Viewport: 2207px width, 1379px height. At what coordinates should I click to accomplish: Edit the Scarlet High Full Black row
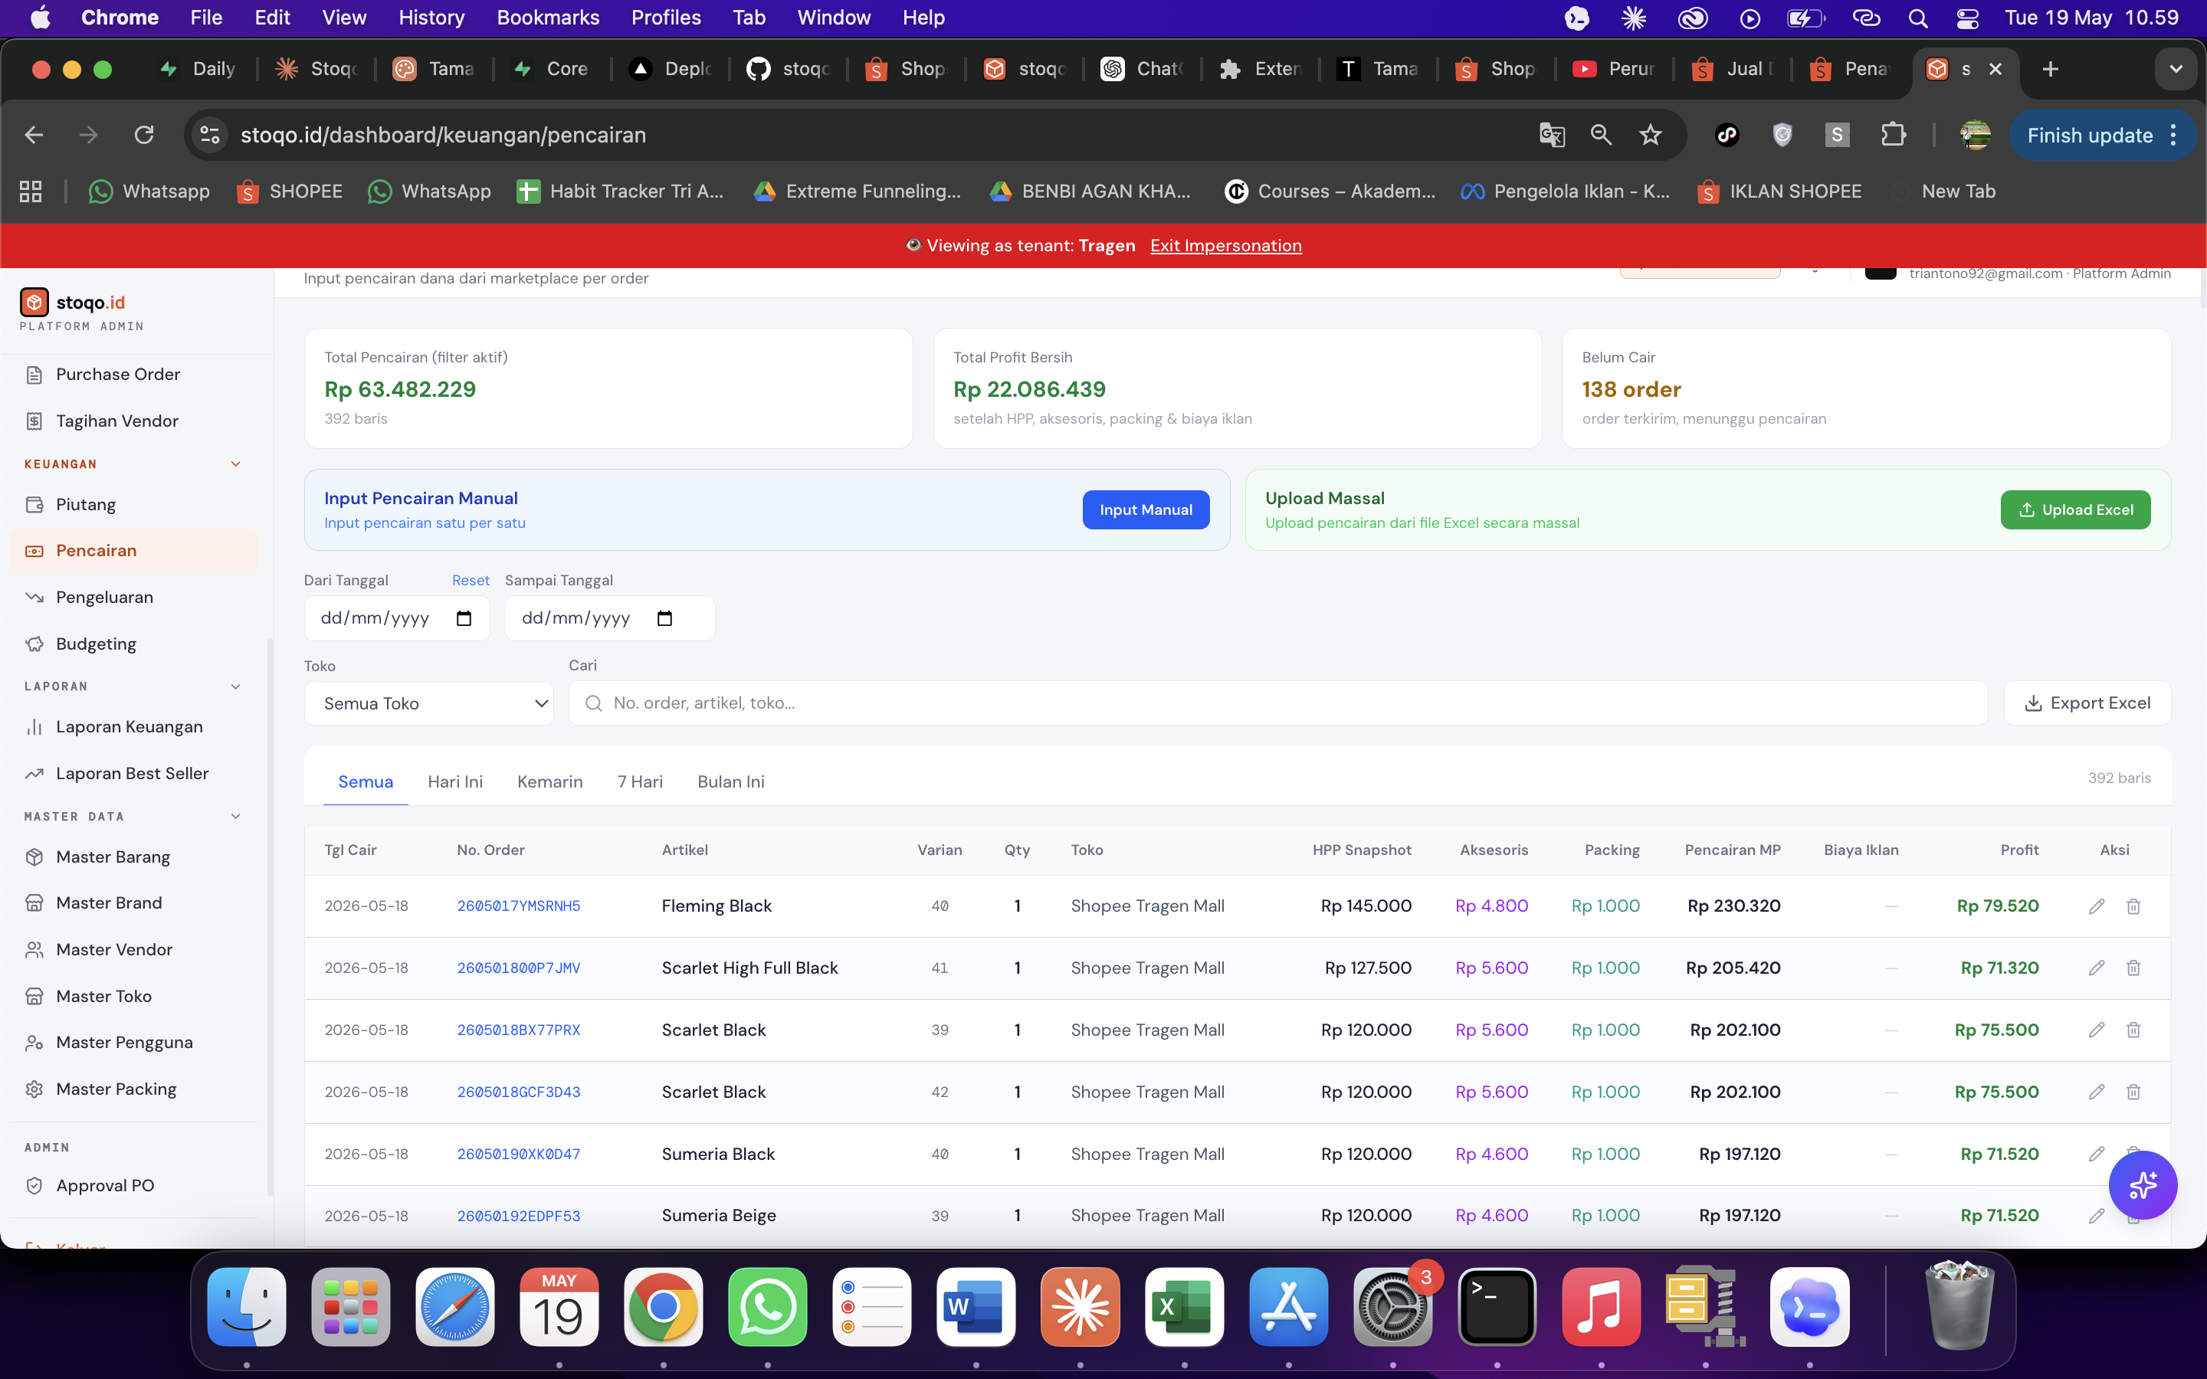(2097, 968)
